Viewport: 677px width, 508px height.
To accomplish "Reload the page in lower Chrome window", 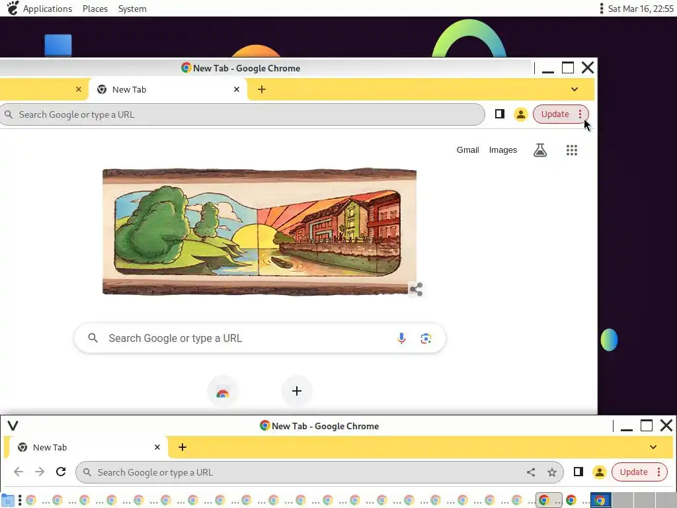I will coord(61,472).
